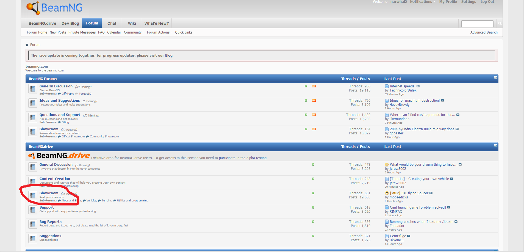Open the Notifications dropdown
524x252 pixels.
pyautogui.click(x=422, y=2)
